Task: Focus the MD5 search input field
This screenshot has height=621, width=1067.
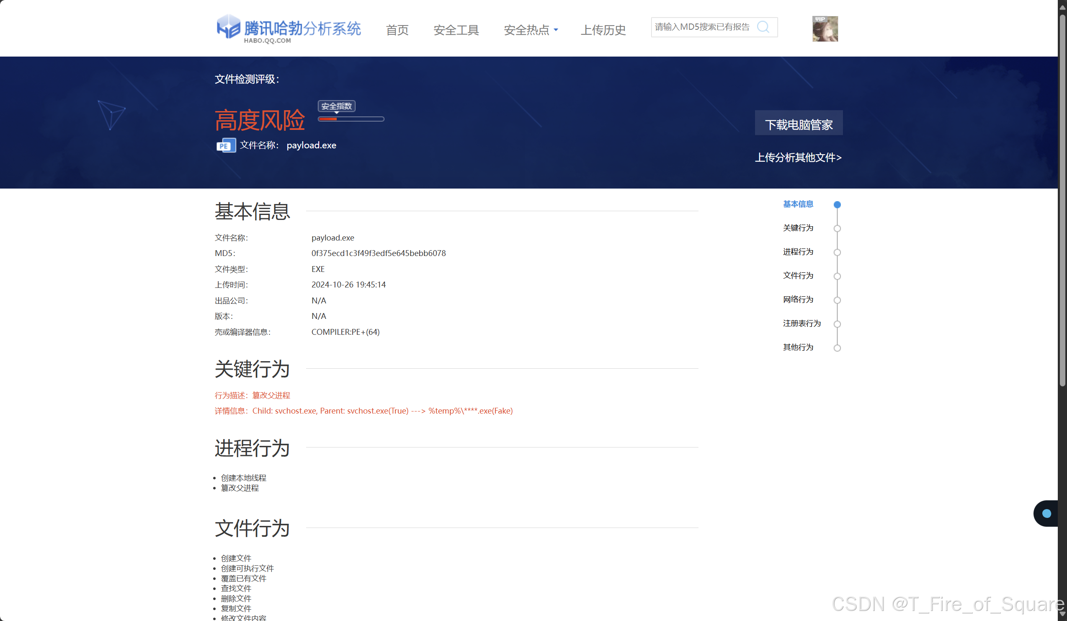Action: [x=702, y=27]
